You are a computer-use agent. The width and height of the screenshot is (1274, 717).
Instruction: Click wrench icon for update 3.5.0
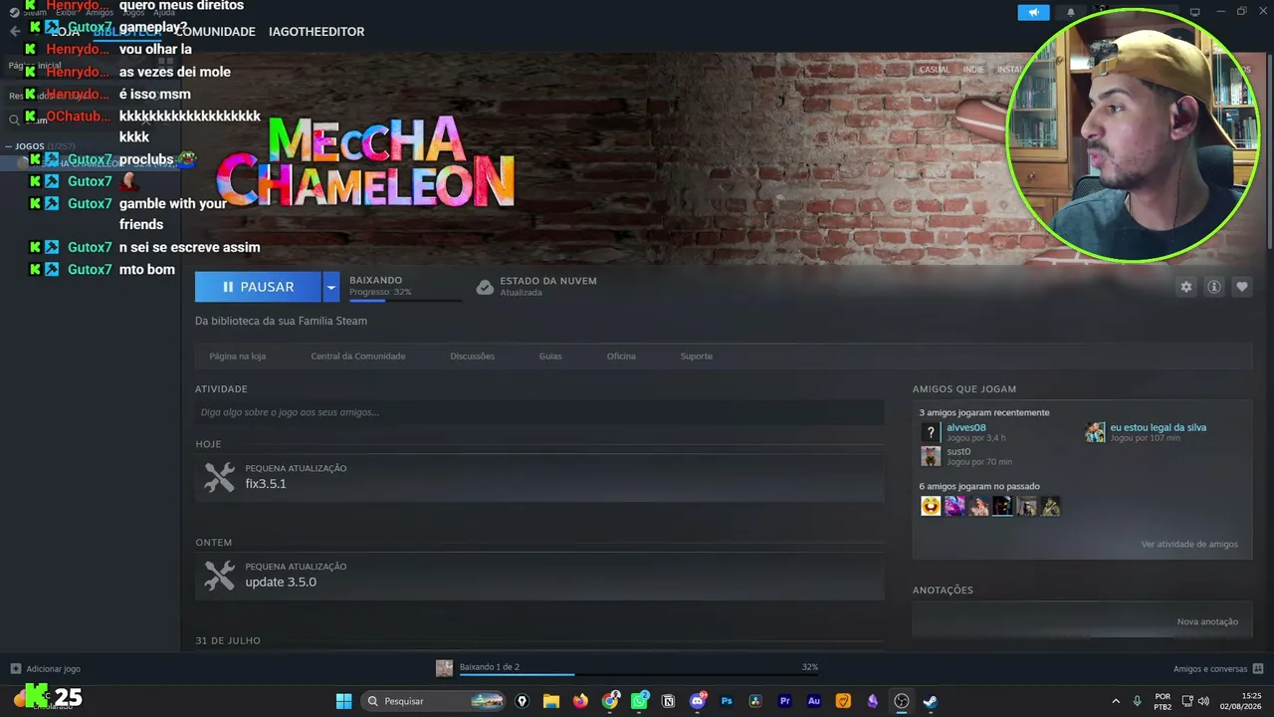coord(219,576)
